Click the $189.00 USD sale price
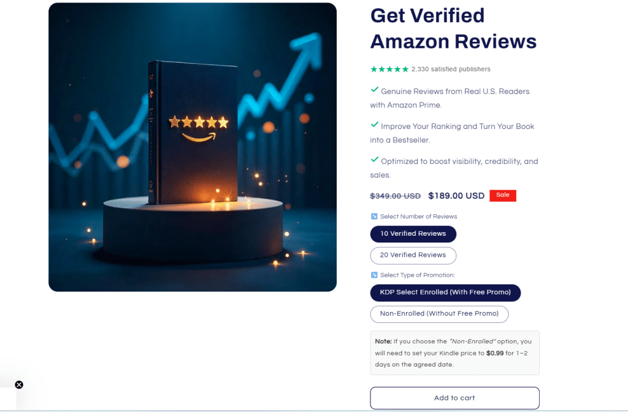This screenshot has width=628, height=412. [x=456, y=196]
